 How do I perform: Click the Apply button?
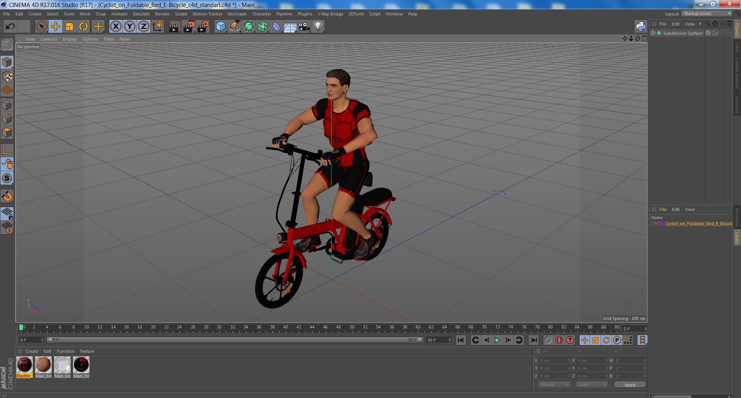[630, 384]
